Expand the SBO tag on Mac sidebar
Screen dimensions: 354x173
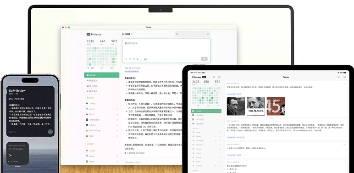click(117, 136)
